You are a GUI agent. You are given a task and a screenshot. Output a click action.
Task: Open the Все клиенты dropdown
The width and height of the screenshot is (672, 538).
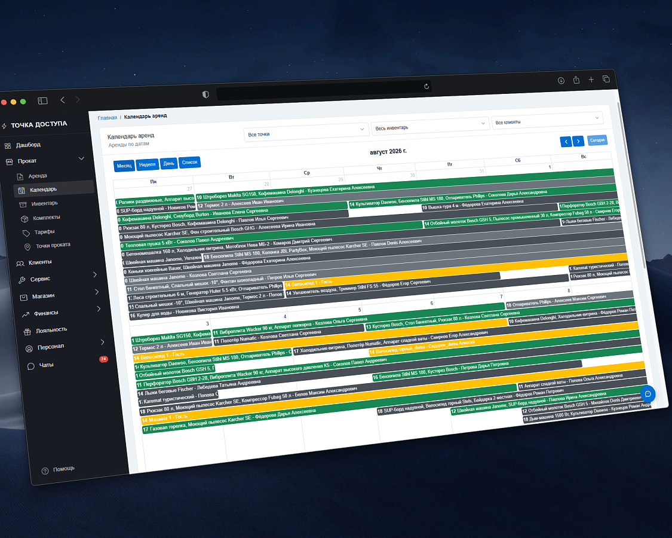coord(547,120)
